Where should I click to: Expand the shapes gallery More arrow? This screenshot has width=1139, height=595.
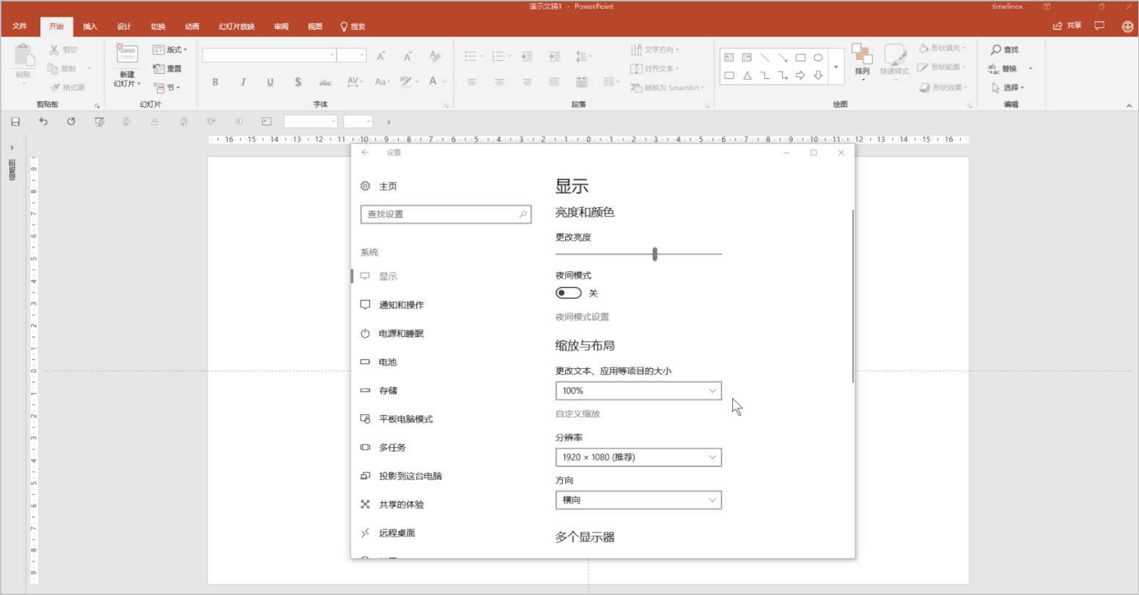836,67
